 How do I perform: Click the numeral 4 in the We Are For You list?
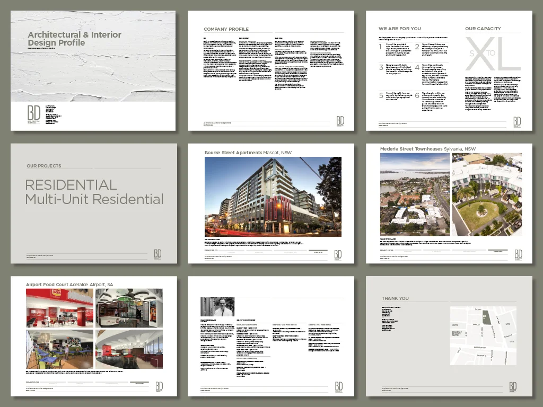click(x=417, y=67)
